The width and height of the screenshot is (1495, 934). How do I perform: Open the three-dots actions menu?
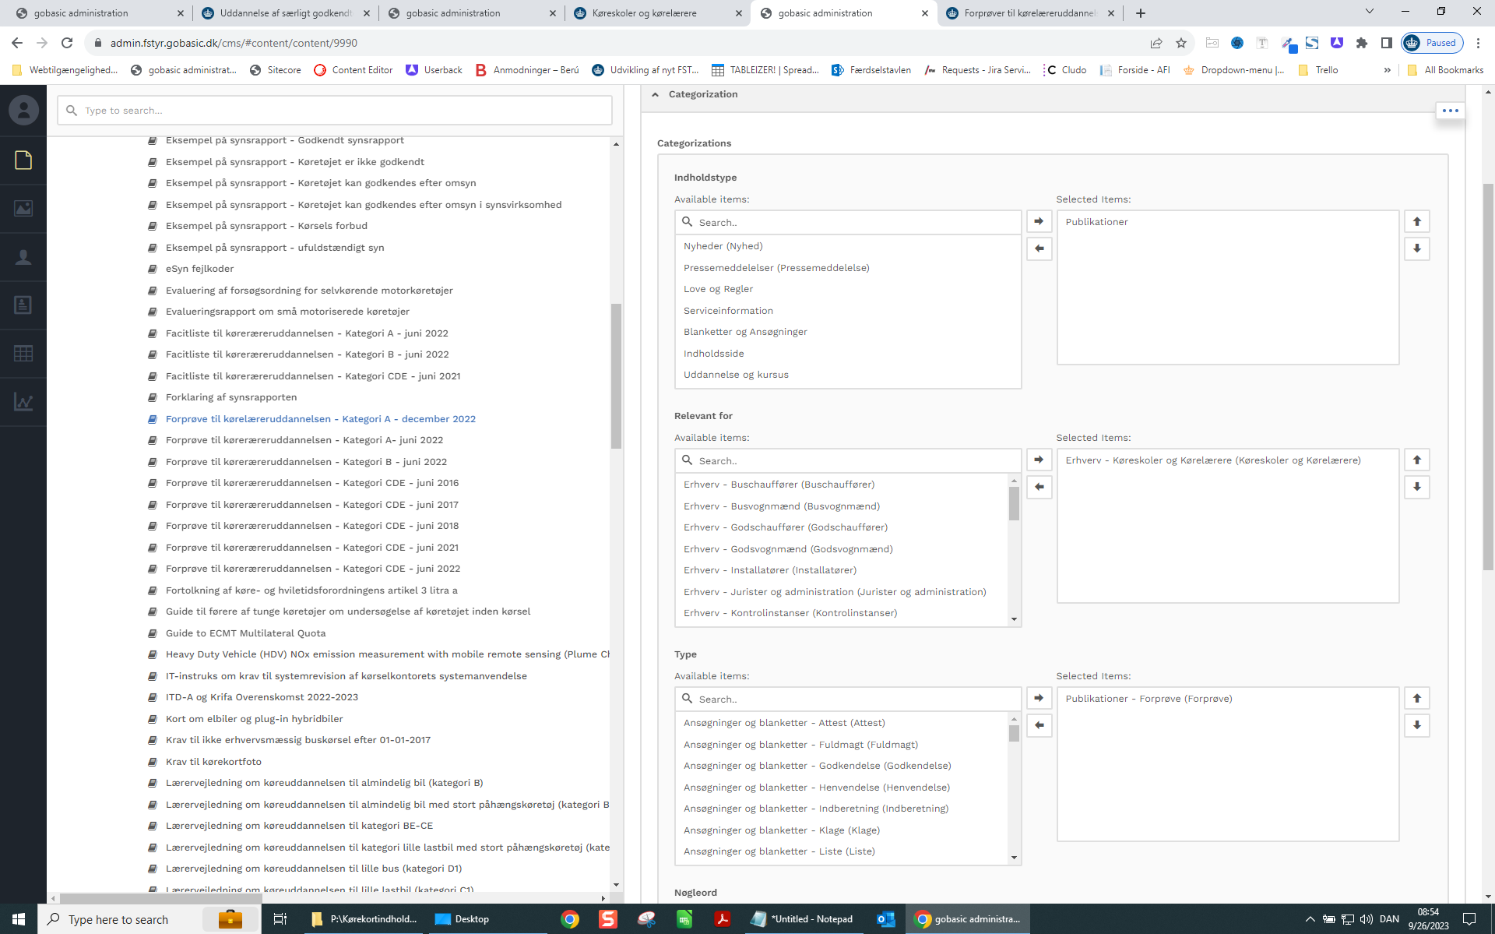tap(1450, 111)
